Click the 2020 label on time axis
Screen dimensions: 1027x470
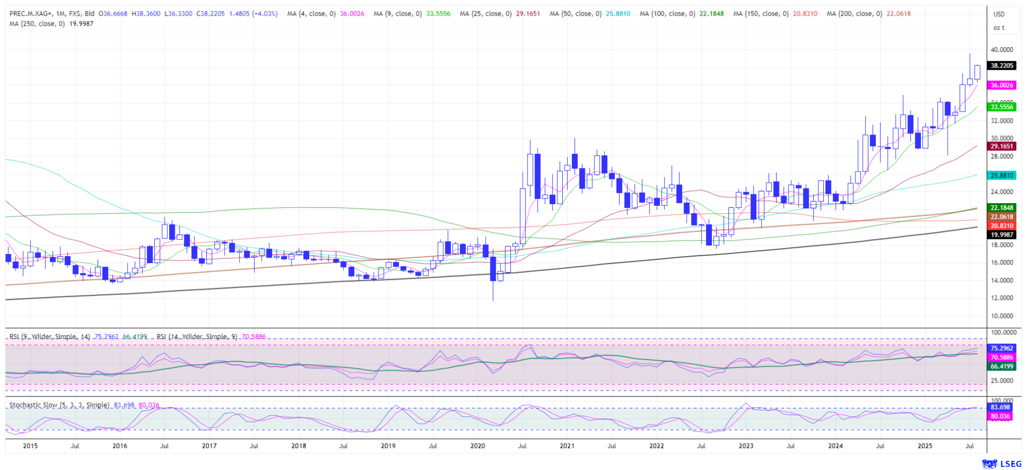tap(478, 446)
